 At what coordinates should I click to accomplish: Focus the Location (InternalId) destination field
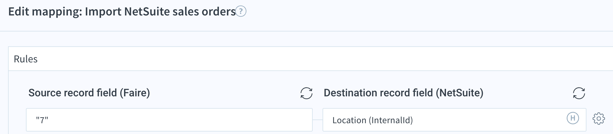click(x=454, y=120)
